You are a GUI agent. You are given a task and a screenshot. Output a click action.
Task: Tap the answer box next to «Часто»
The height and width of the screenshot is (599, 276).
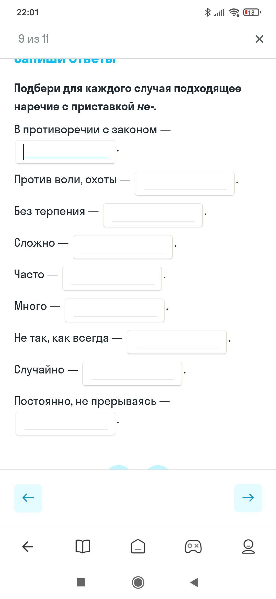tap(112, 279)
